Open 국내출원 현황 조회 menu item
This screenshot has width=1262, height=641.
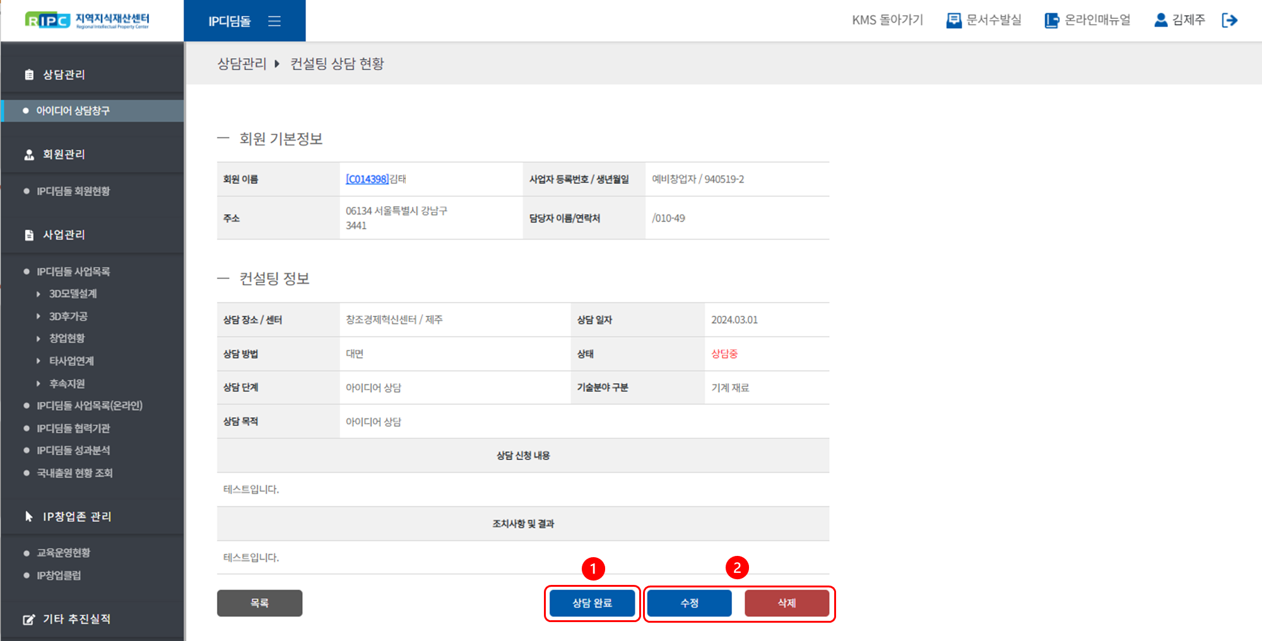coord(74,473)
